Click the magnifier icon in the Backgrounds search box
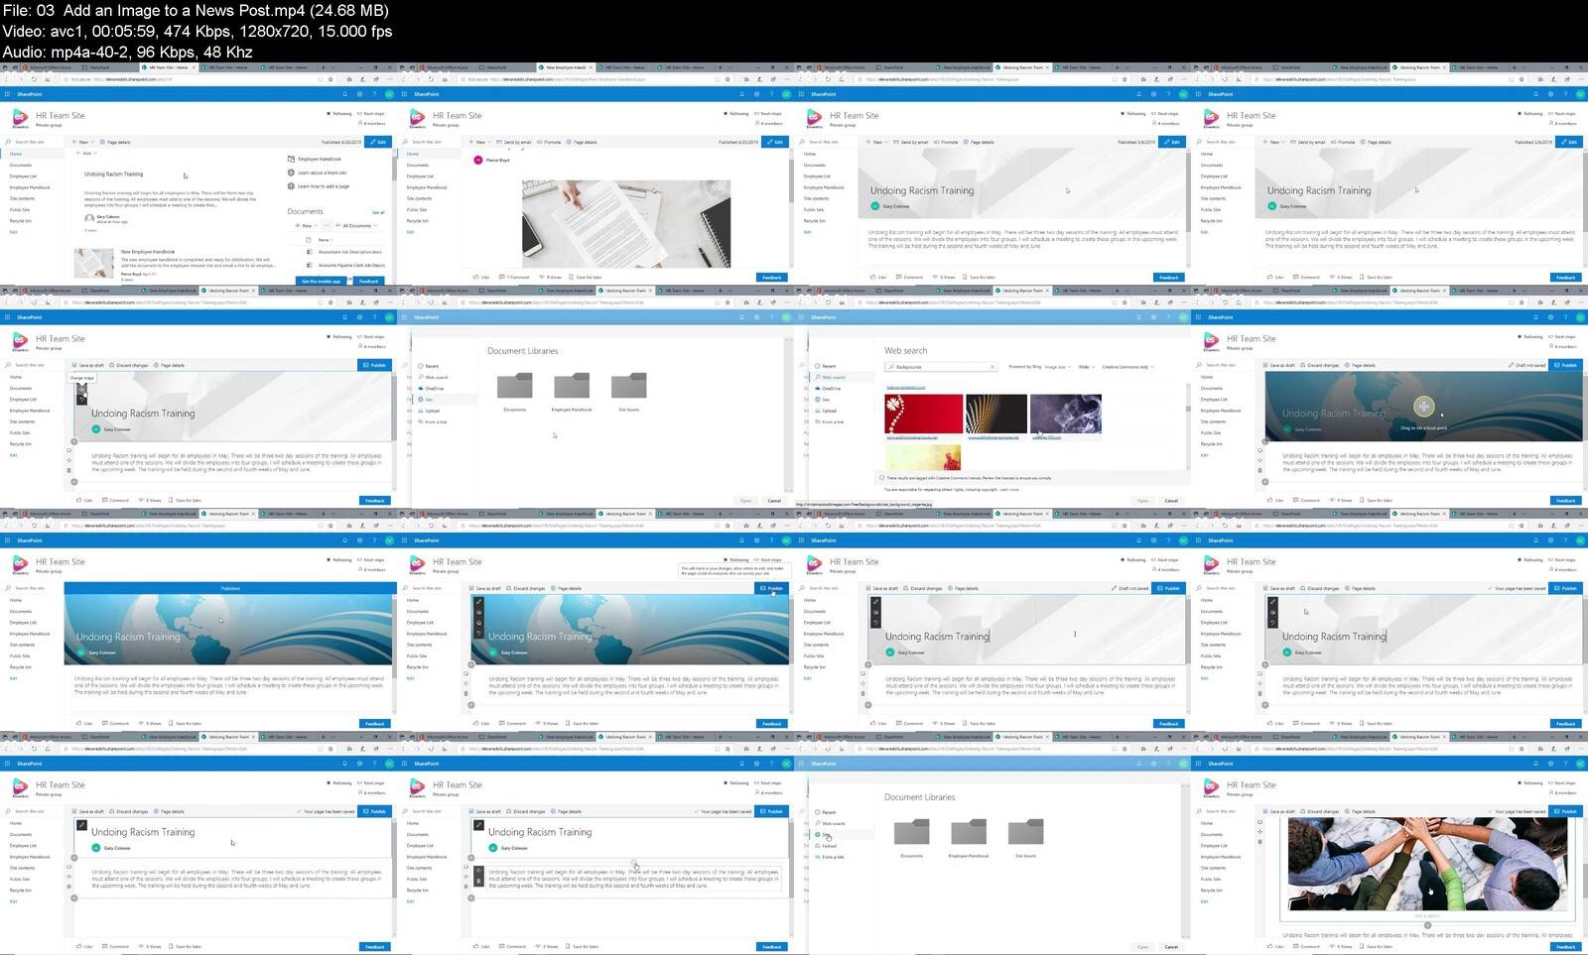 tap(891, 367)
